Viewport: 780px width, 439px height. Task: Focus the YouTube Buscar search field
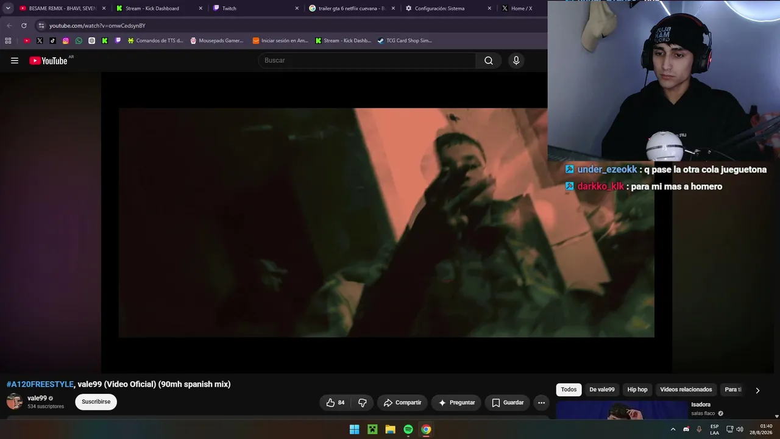click(367, 60)
